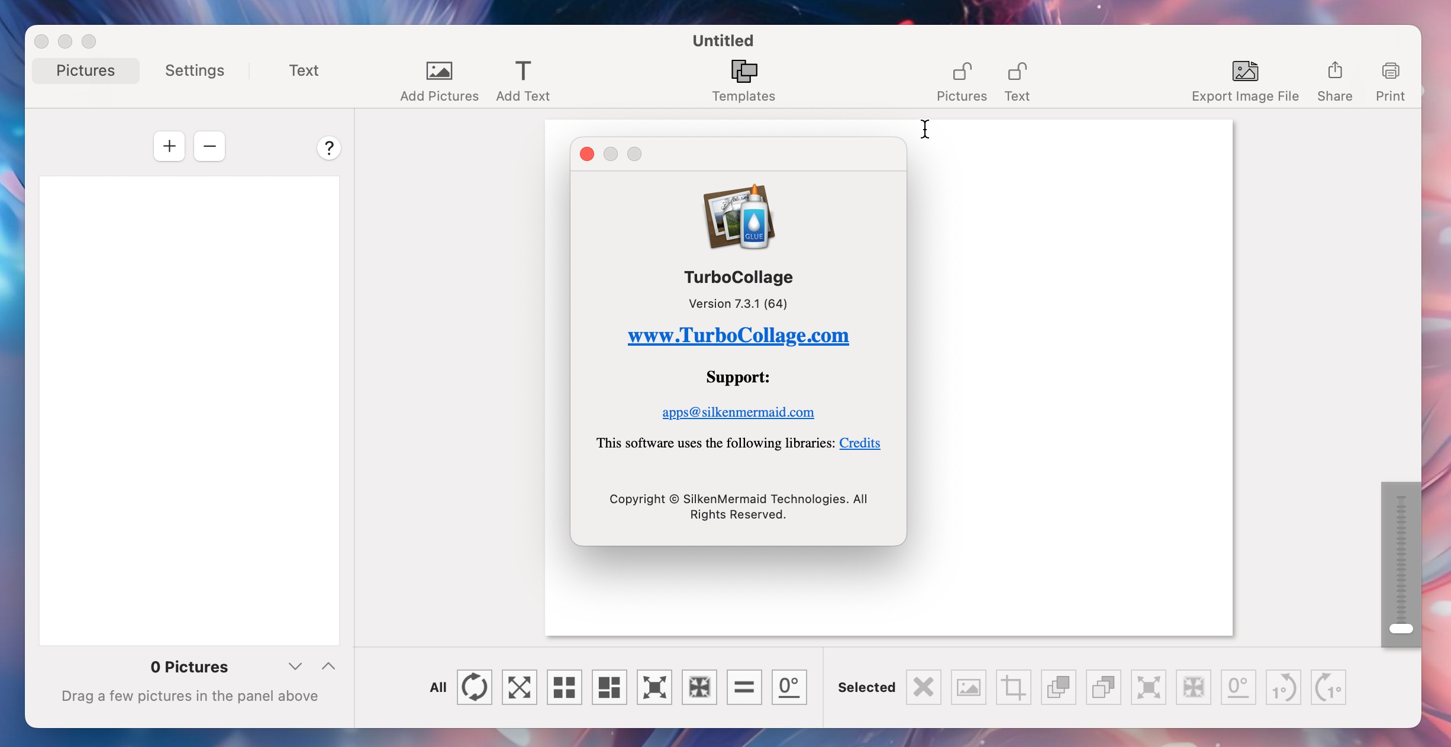This screenshot has height=747, width=1451.
Task: Toggle the Text lock in toolbar
Action: tap(1017, 71)
